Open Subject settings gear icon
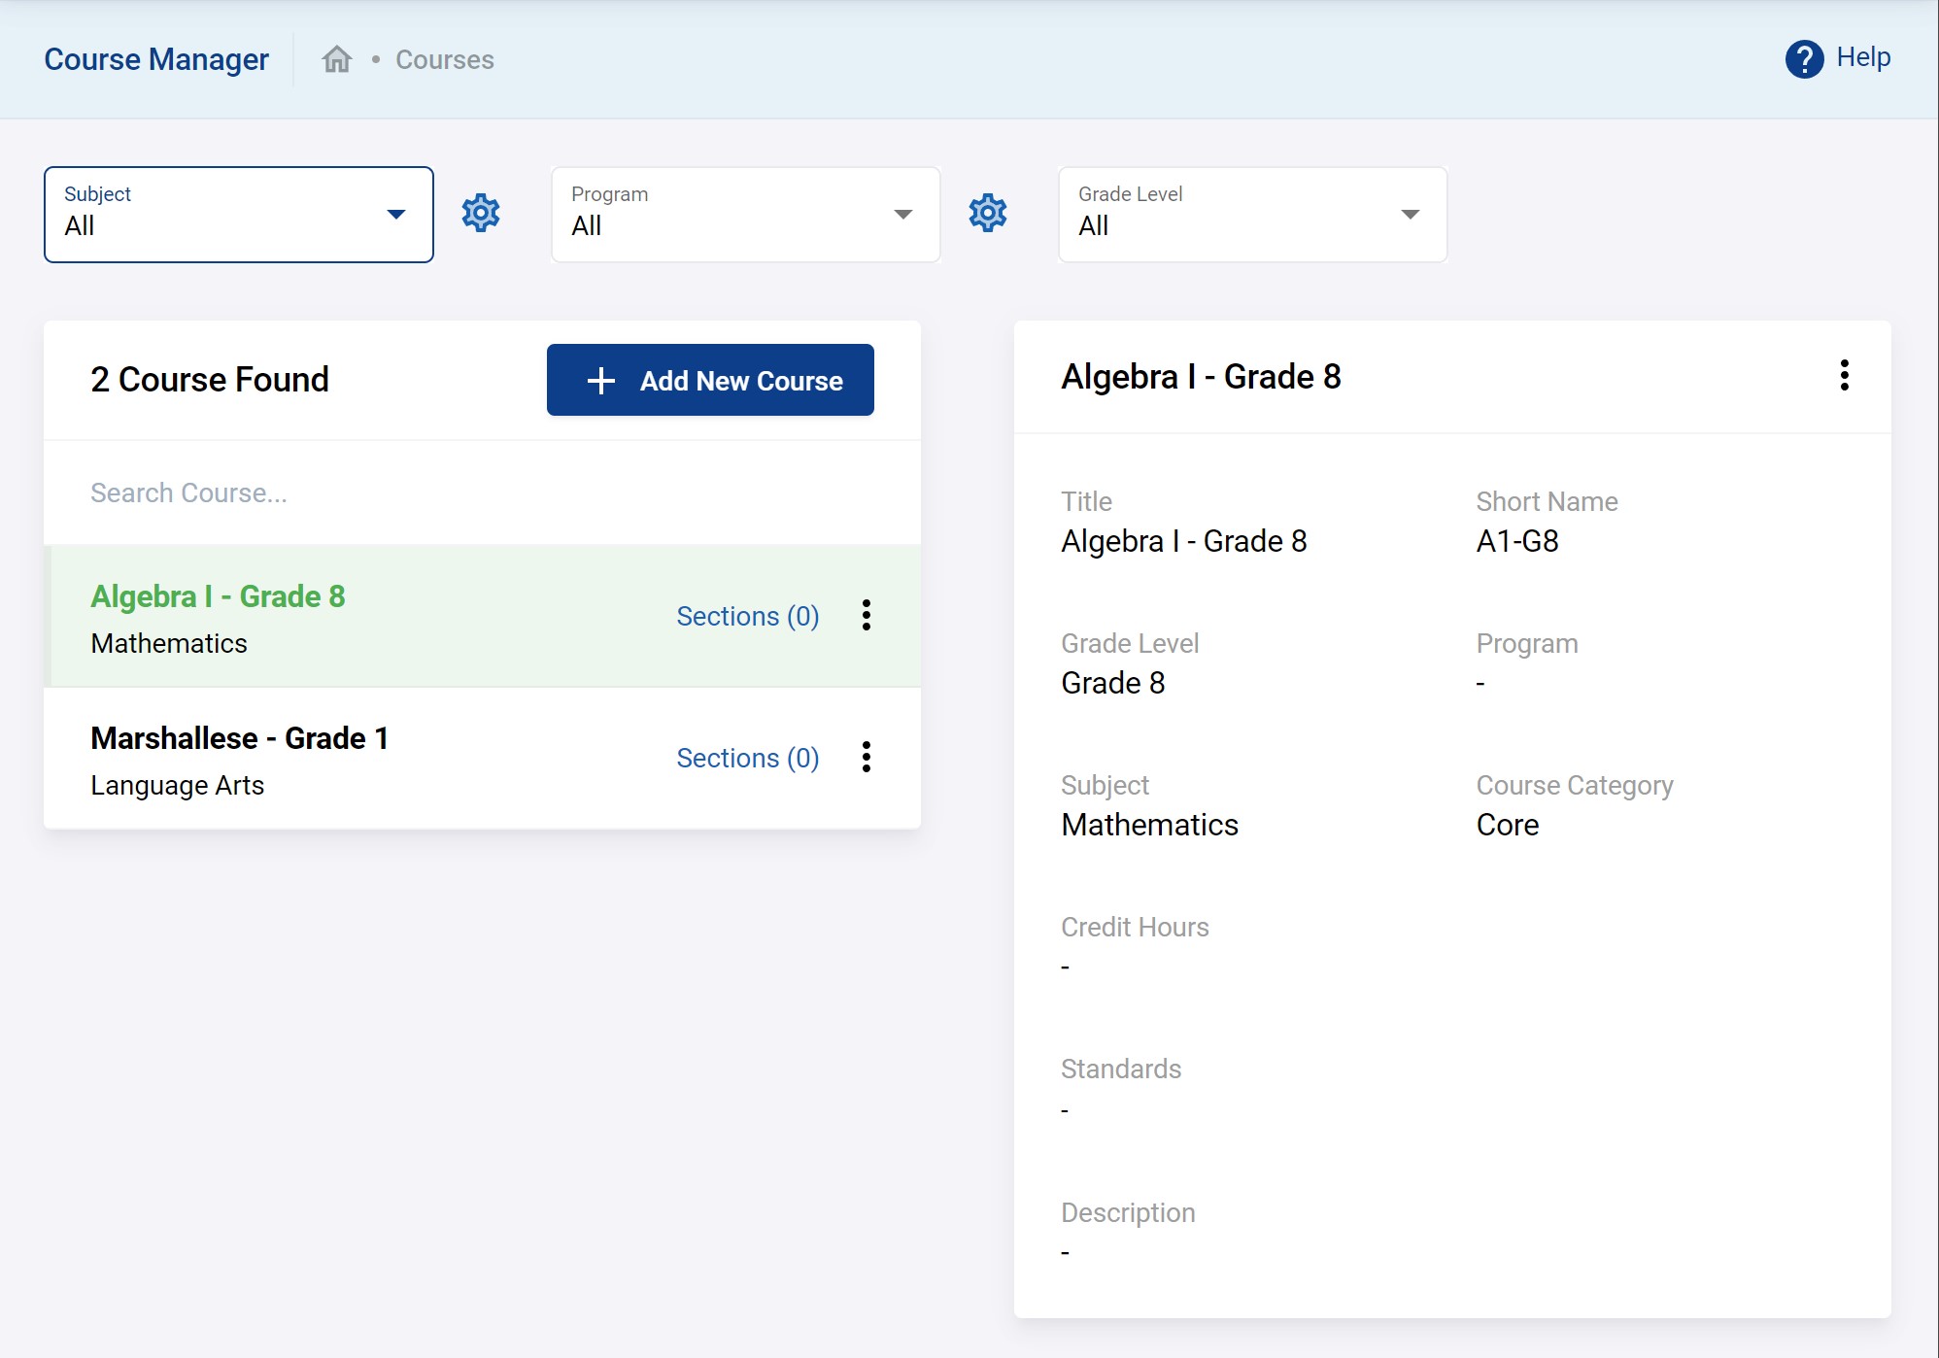This screenshot has width=1939, height=1358. [481, 213]
